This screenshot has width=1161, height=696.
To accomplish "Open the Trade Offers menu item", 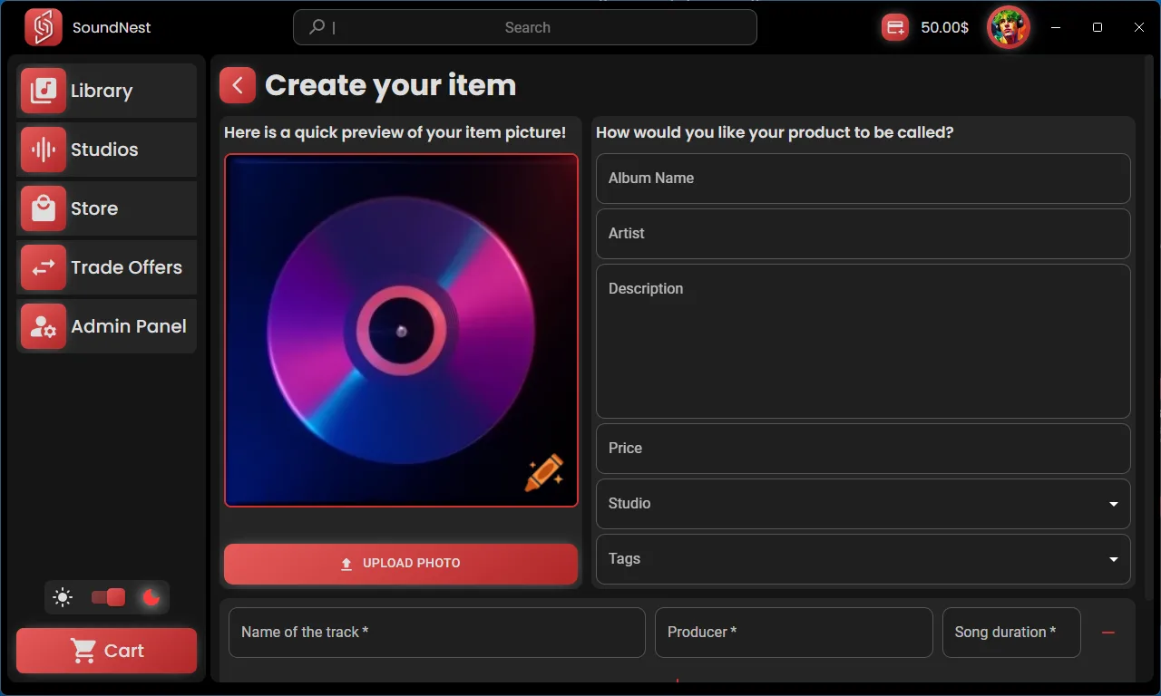I will pyautogui.click(x=107, y=267).
